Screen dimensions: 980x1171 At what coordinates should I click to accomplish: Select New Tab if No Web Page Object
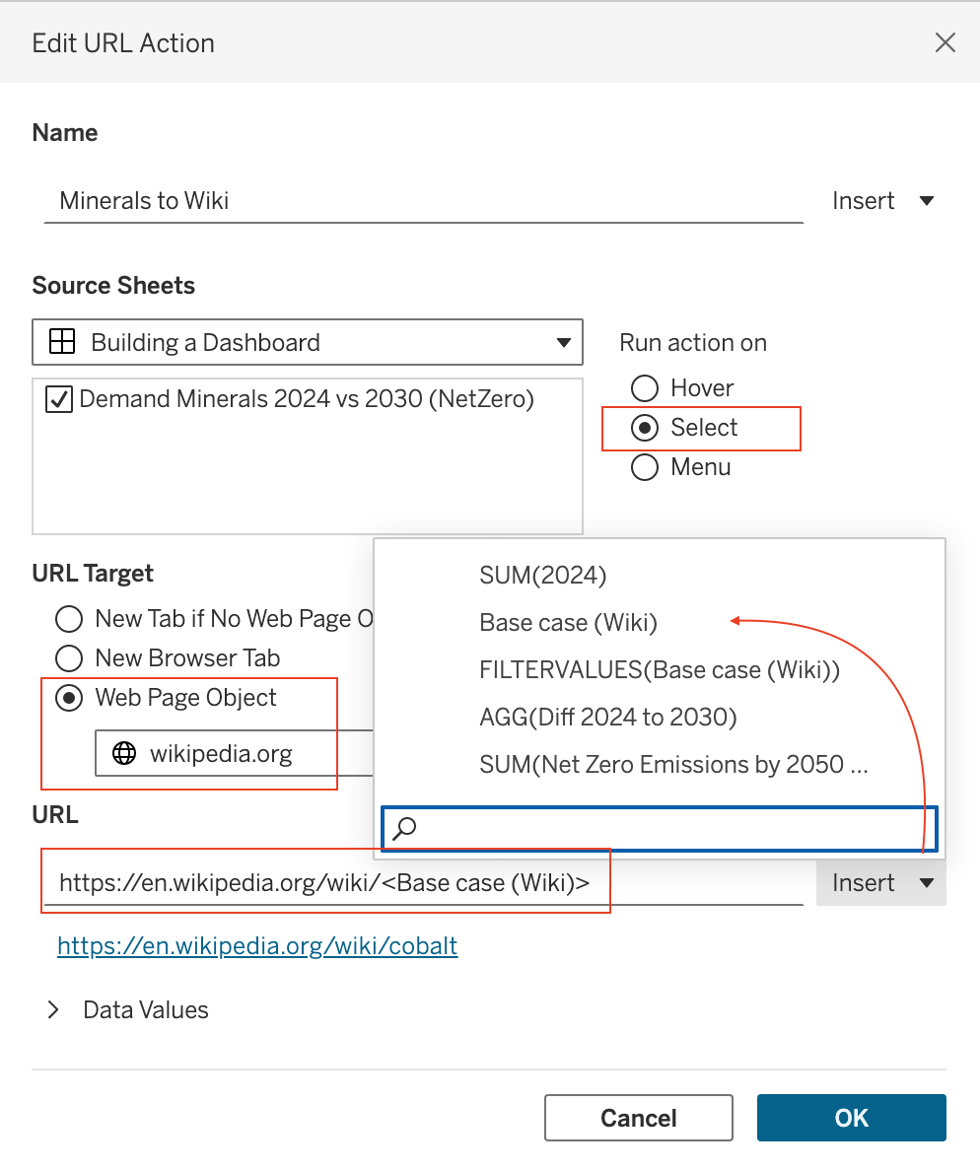[69, 618]
